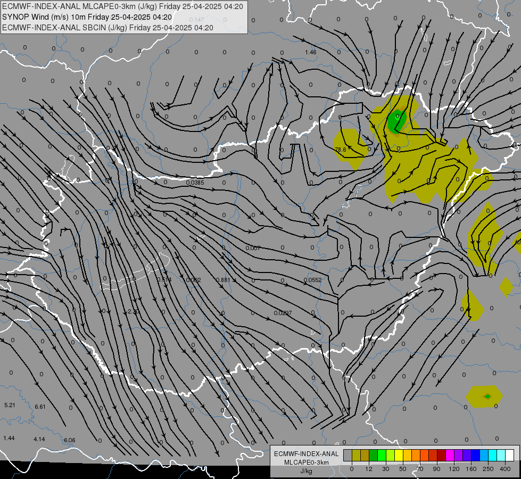This screenshot has height=479, width=521.
Task: Select the orange swatch left of tick 70
Action: [x=416, y=455]
